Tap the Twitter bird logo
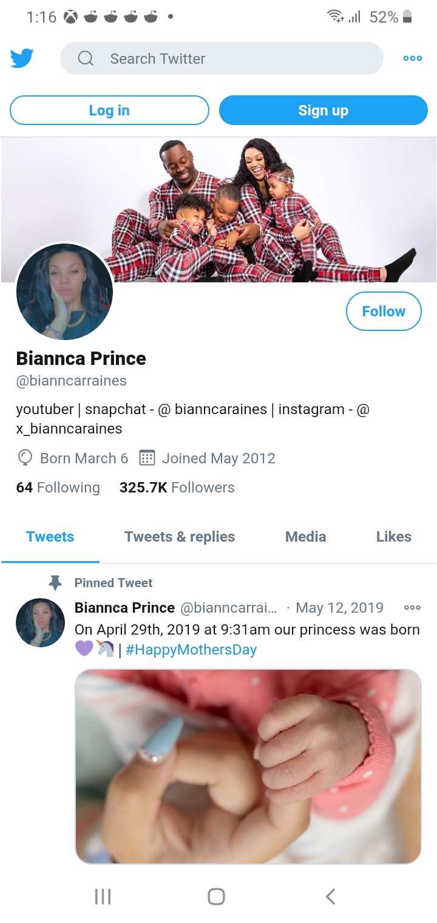This screenshot has width=437, height=923. coord(22,59)
